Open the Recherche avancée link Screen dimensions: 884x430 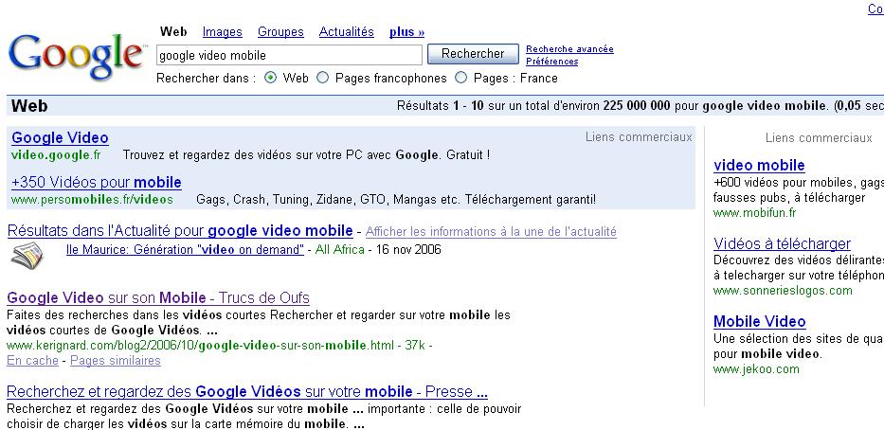569,49
